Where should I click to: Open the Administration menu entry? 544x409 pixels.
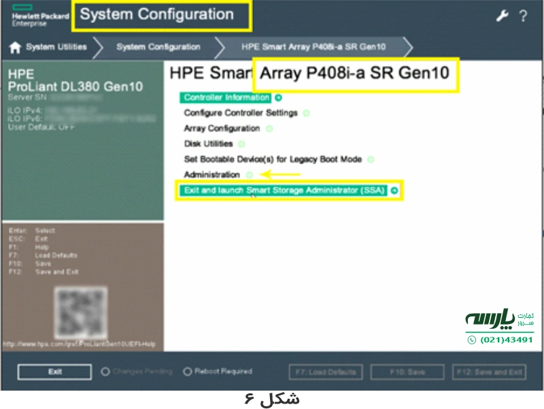(211, 175)
